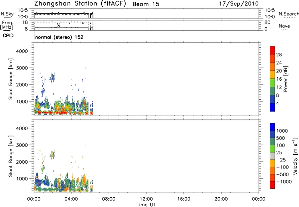The image size is (299, 207).
Task: Click the '3000' range tick in Velocity panel
Action: click(22, 145)
